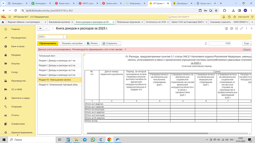Select Раздел I. Доходы и расходы за 3 кв.
The width and height of the screenshot is (255, 143).
tap(59, 70)
